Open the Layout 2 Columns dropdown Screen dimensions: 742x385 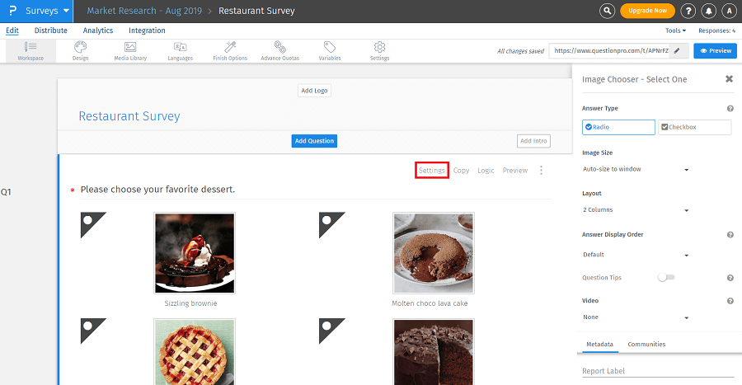635,210
